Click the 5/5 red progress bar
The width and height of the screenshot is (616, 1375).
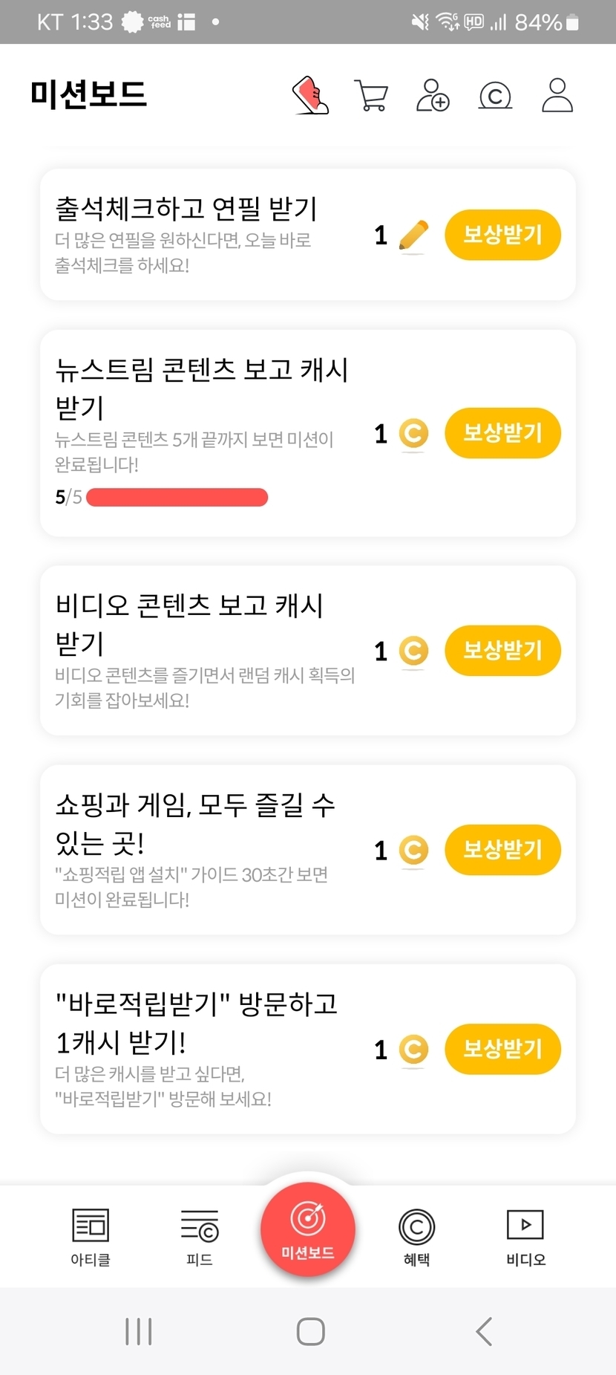coord(177,497)
